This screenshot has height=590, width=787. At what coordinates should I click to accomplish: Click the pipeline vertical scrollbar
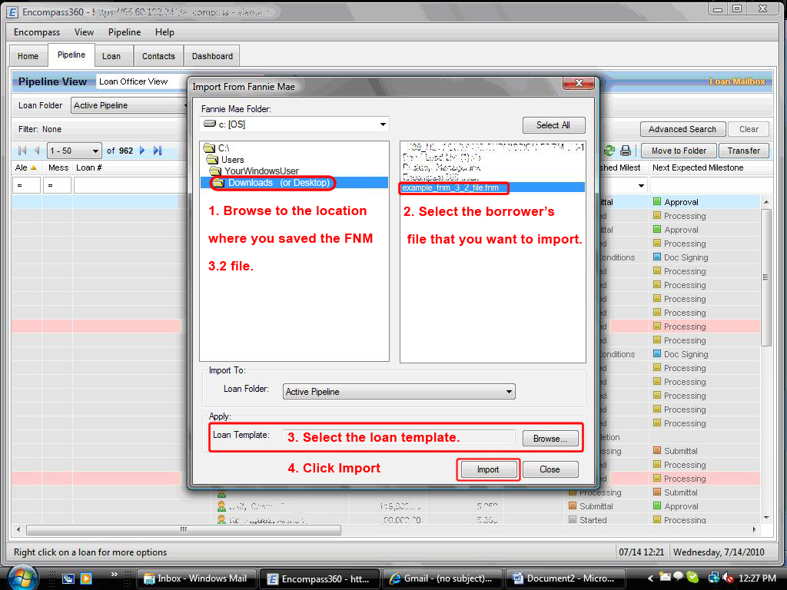click(x=766, y=277)
